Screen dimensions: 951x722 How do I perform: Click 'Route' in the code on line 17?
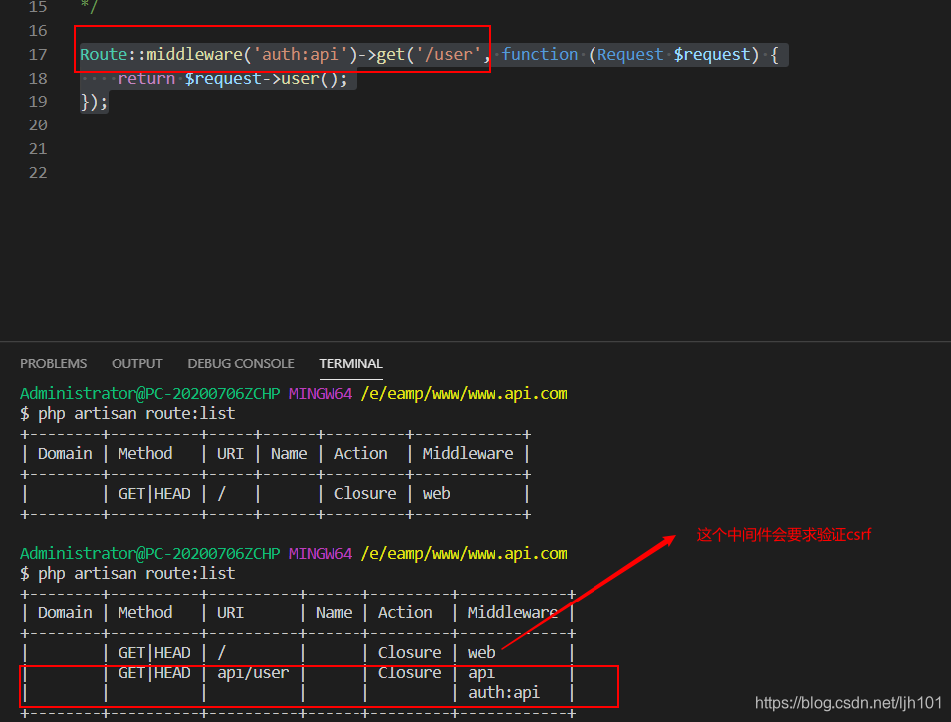[104, 54]
